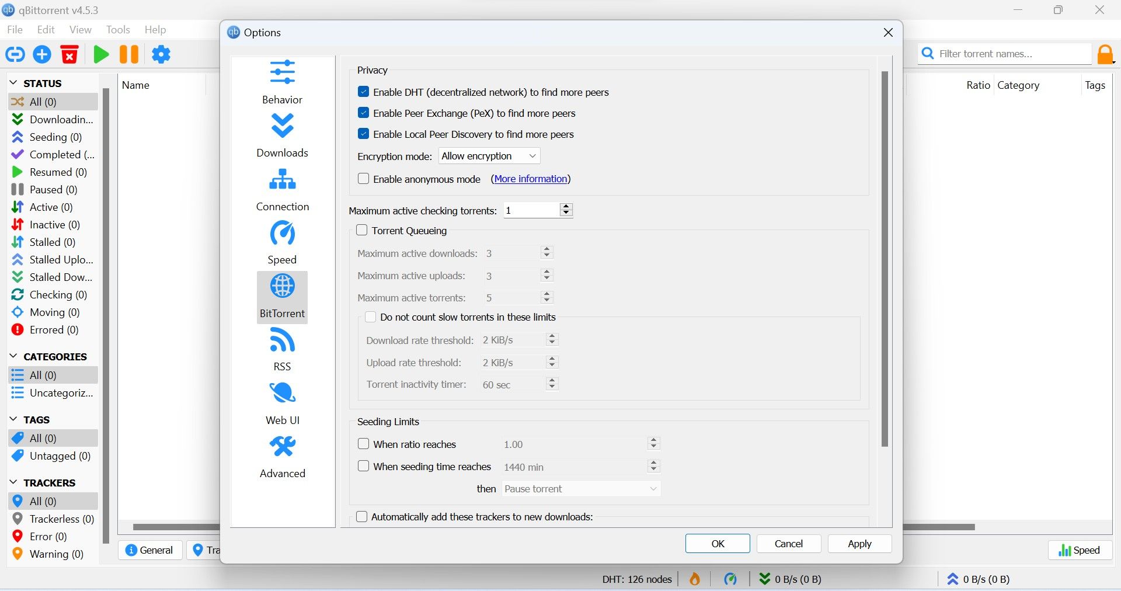Click the Maximum active checking torrents field
This screenshot has height=591, width=1121.
click(x=531, y=210)
